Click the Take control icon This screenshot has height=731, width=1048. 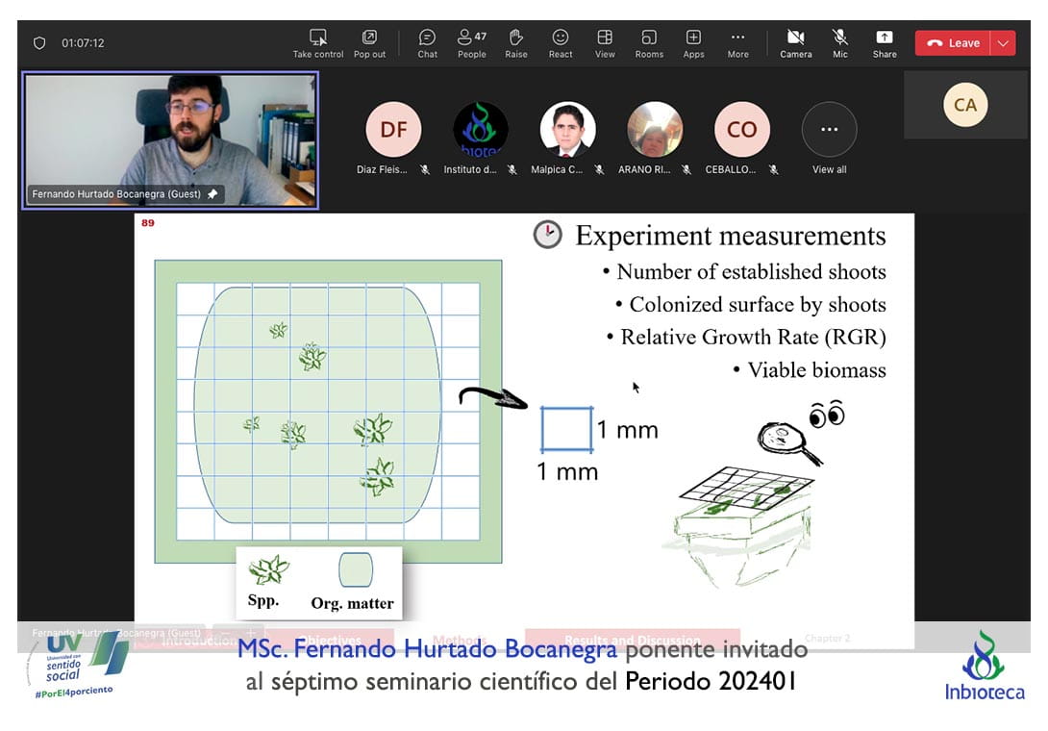click(x=317, y=38)
